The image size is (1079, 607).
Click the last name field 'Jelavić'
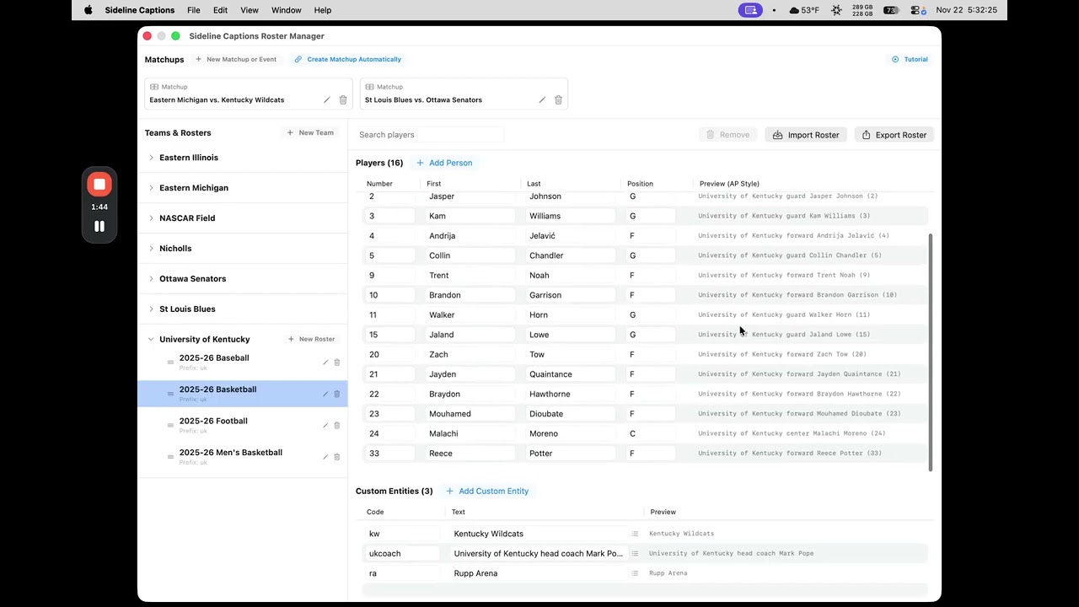(x=569, y=236)
